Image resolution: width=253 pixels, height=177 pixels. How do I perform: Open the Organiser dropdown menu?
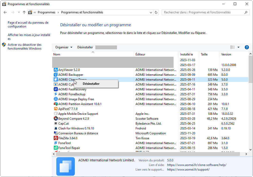[64, 47]
